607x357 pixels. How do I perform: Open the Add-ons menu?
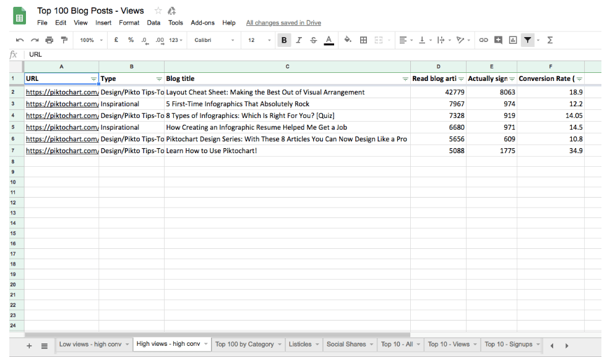point(202,23)
